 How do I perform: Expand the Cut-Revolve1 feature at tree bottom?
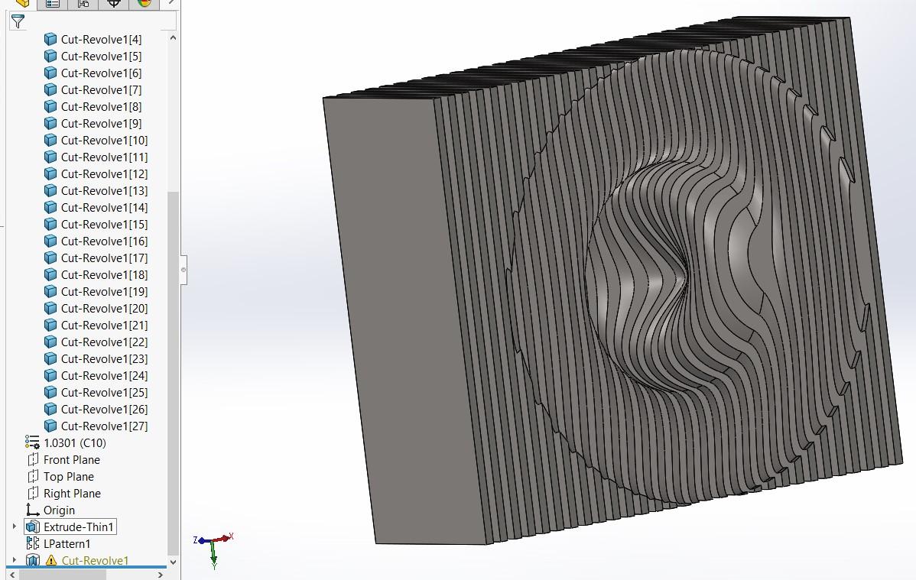[x=14, y=559]
